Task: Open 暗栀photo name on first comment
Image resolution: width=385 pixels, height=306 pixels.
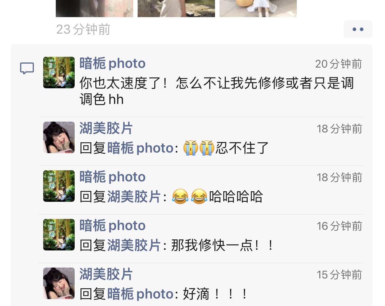Action: (x=112, y=63)
